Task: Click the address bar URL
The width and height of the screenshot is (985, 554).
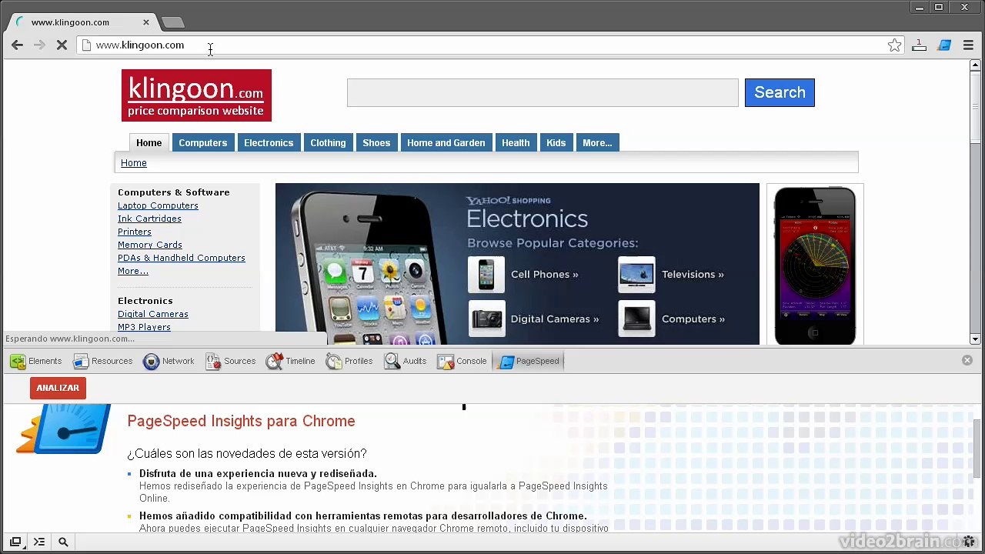Action: (x=140, y=45)
